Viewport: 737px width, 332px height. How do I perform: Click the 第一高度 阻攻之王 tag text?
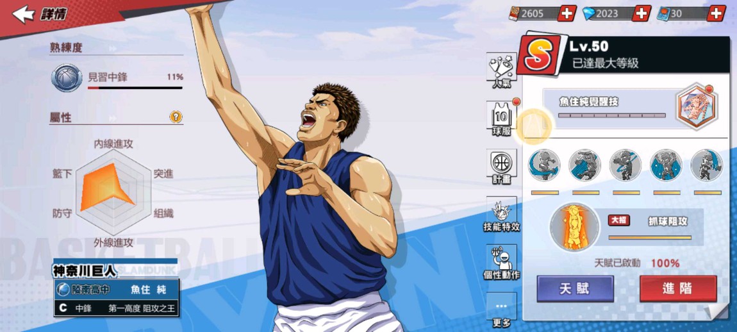coord(142,308)
